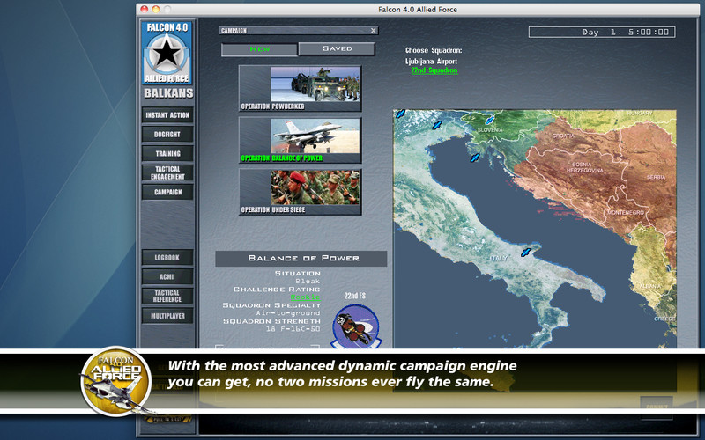Click the Falcon 4.0 Allied Force logo

pyautogui.click(x=167, y=53)
